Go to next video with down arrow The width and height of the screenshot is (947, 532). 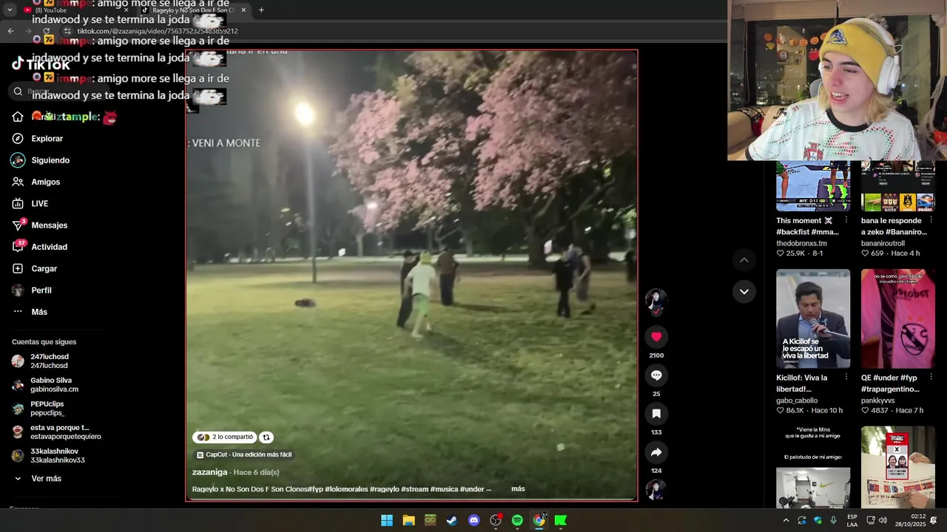744,292
